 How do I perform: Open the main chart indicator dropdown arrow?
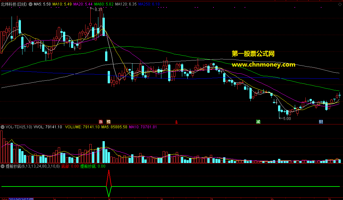[x=31, y=4]
